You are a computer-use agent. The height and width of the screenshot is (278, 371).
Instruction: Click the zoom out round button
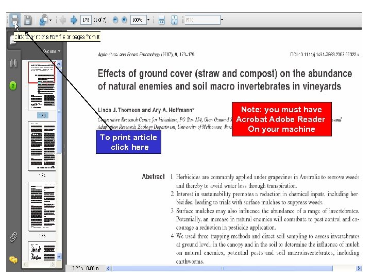tap(115, 20)
